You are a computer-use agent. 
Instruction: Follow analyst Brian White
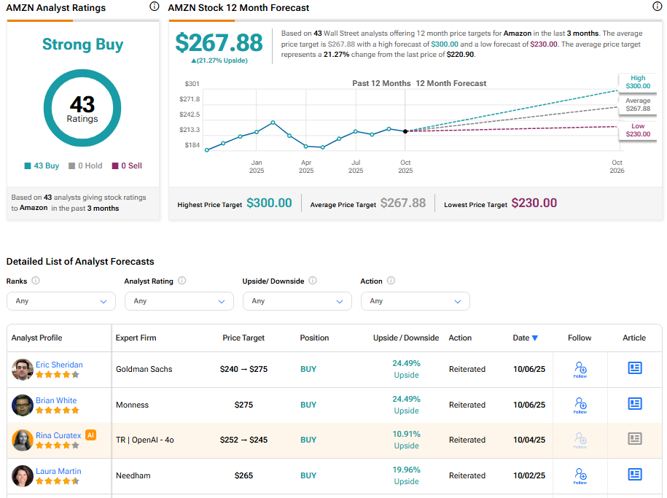tap(580, 405)
